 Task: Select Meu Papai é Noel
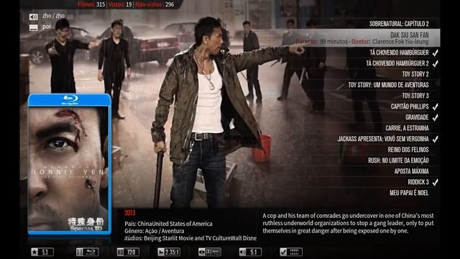(x=409, y=193)
